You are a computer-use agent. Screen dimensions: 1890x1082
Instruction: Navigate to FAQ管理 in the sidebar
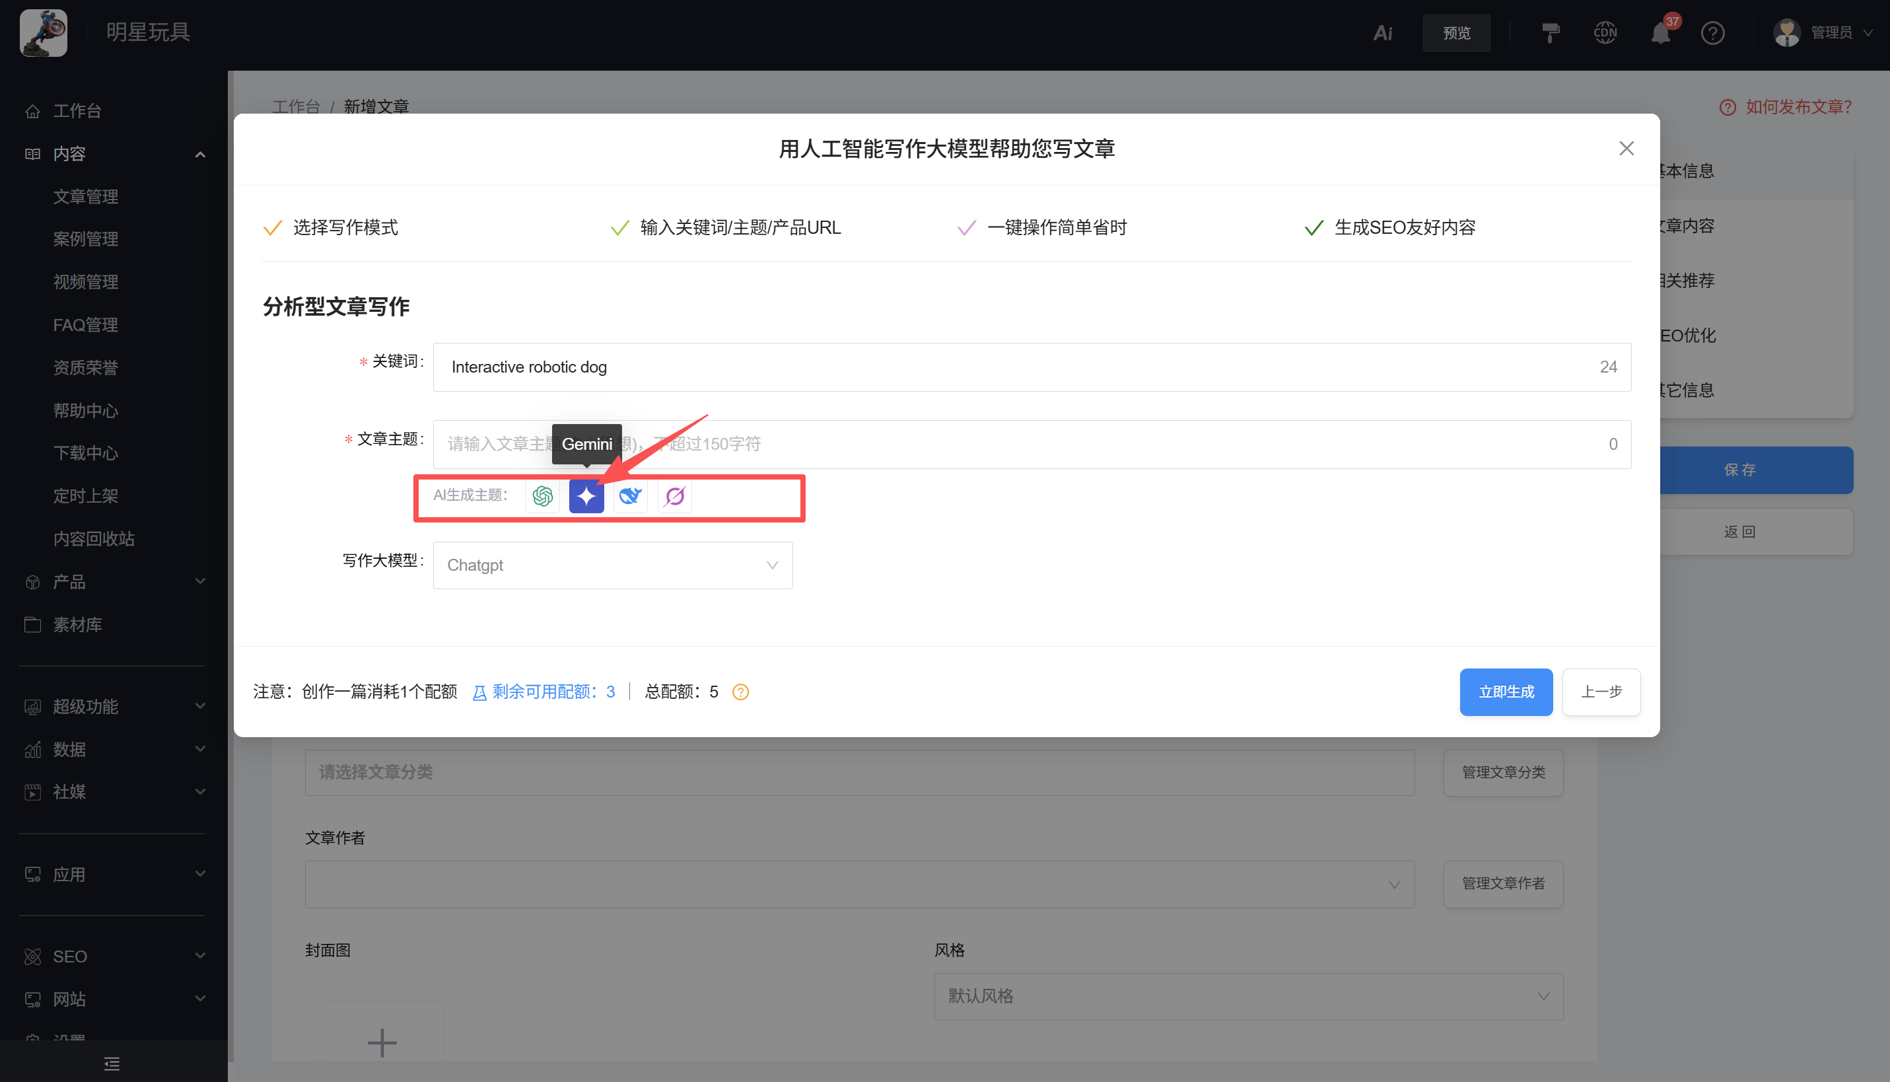coord(85,324)
